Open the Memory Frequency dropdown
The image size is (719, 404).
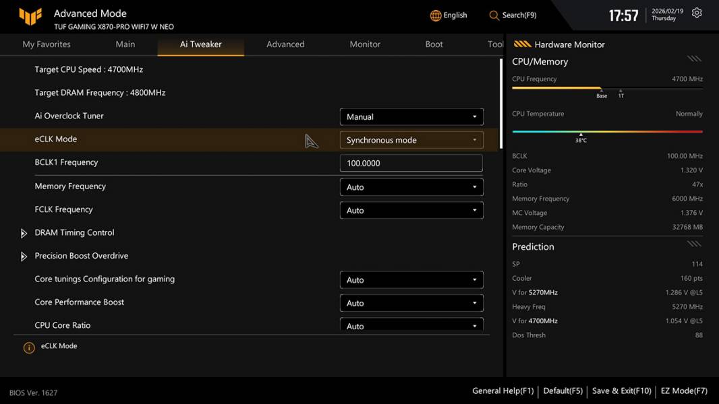pyautogui.click(x=411, y=187)
